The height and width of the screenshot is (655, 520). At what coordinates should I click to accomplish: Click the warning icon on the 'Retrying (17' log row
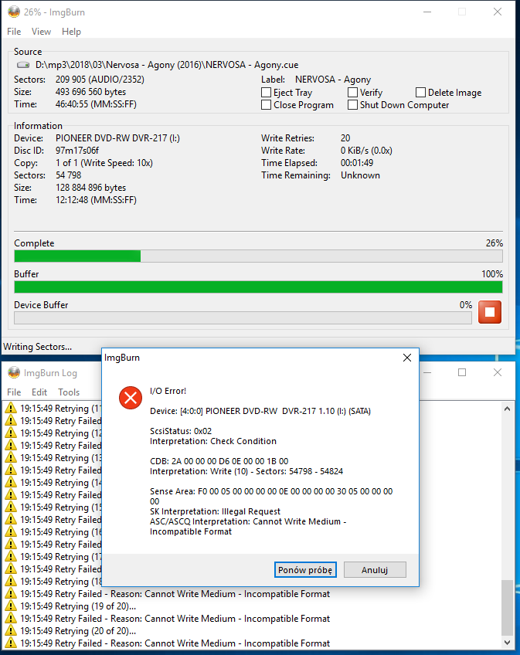click(11, 556)
